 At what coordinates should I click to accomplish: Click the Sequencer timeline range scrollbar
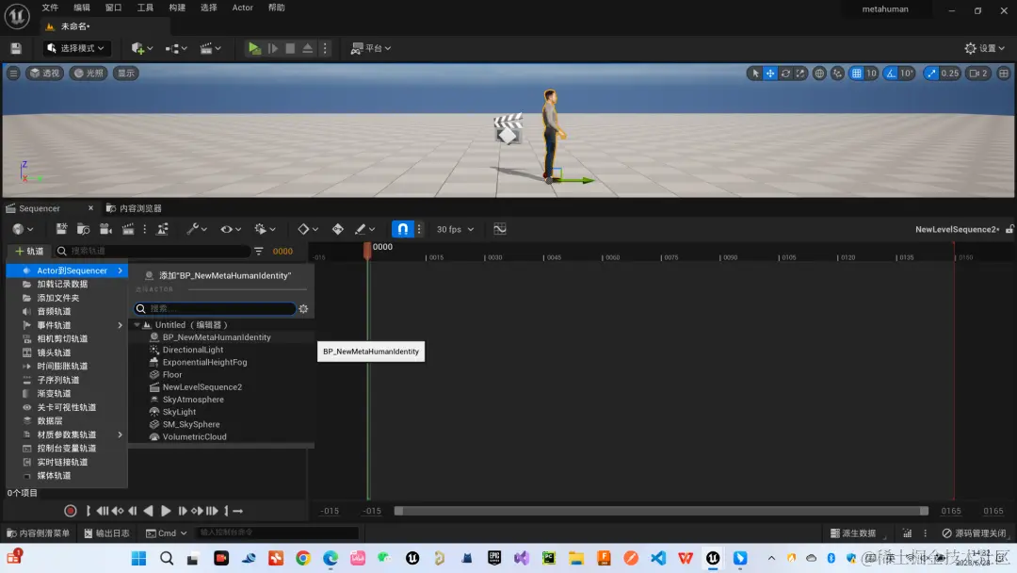(x=662, y=512)
